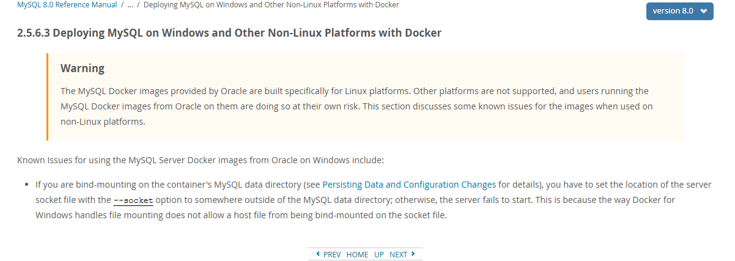The height and width of the screenshot is (261, 735).
Task: Expand the ellipsis breadcrumb link
Action: [131, 4]
